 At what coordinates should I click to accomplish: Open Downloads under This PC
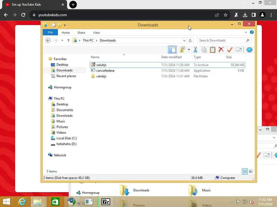click(x=64, y=115)
